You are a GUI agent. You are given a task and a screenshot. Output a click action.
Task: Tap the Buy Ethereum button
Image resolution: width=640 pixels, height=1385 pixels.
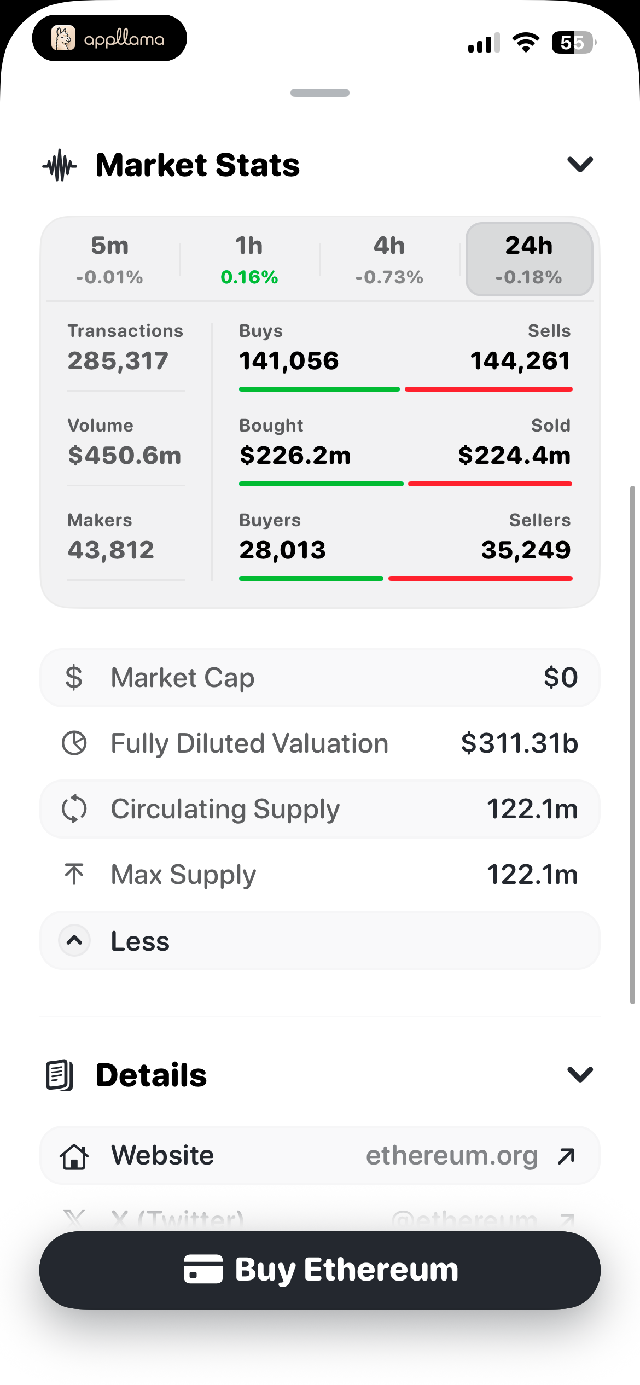pyautogui.click(x=320, y=1270)
